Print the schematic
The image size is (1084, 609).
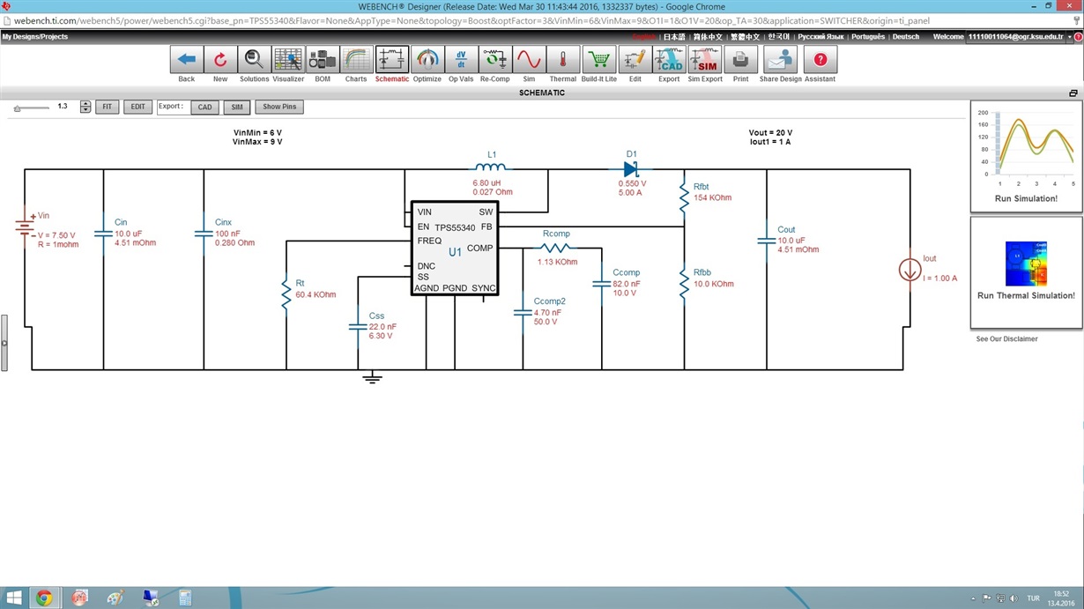click(740, 60)
